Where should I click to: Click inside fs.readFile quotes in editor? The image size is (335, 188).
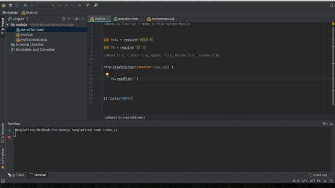click(x=135, y=79)
